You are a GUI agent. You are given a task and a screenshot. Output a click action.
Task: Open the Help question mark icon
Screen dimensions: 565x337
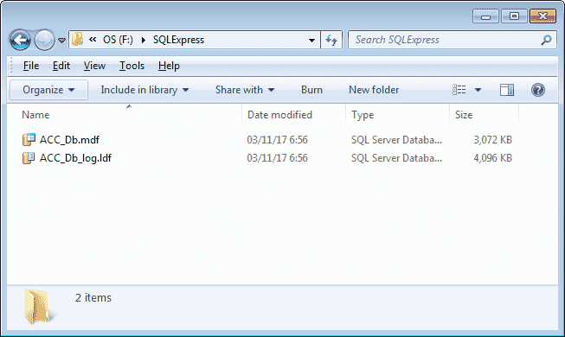pyautogui.click(x=538, y=90)
